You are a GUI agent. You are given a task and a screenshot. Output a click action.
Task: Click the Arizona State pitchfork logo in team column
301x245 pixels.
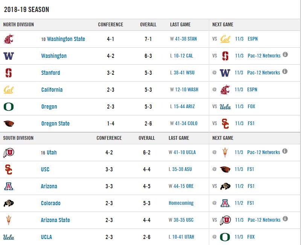coord(8,220)
